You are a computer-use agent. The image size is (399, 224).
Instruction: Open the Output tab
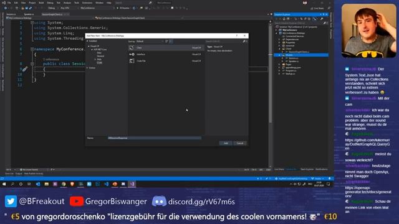(19, 174)
